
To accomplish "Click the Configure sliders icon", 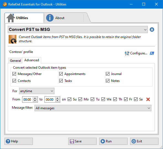I will point(127,53).
